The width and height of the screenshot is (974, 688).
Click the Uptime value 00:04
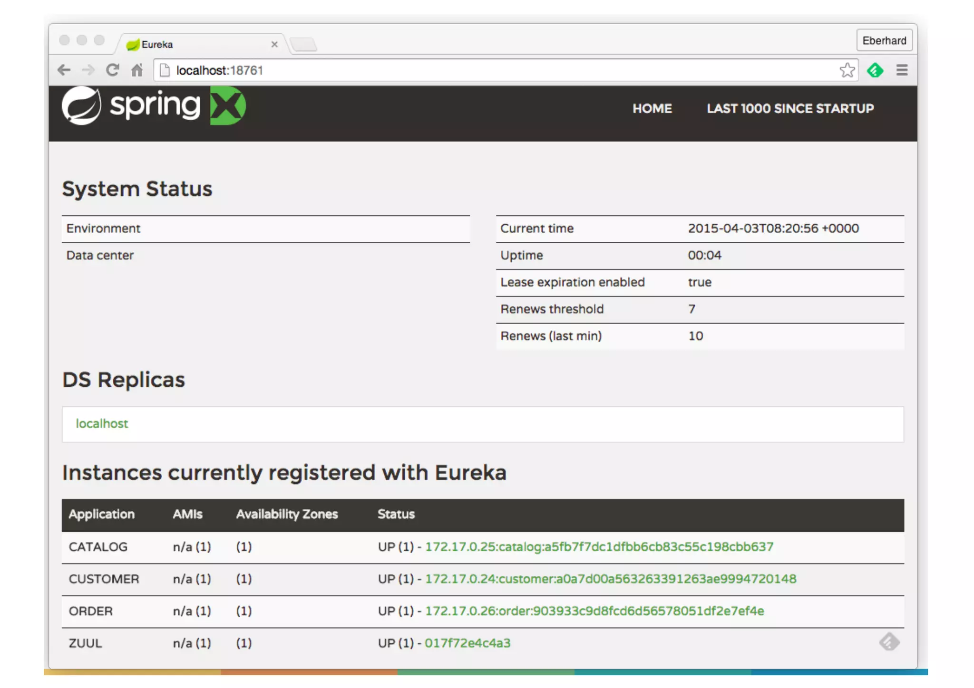[x=704, y=255]
